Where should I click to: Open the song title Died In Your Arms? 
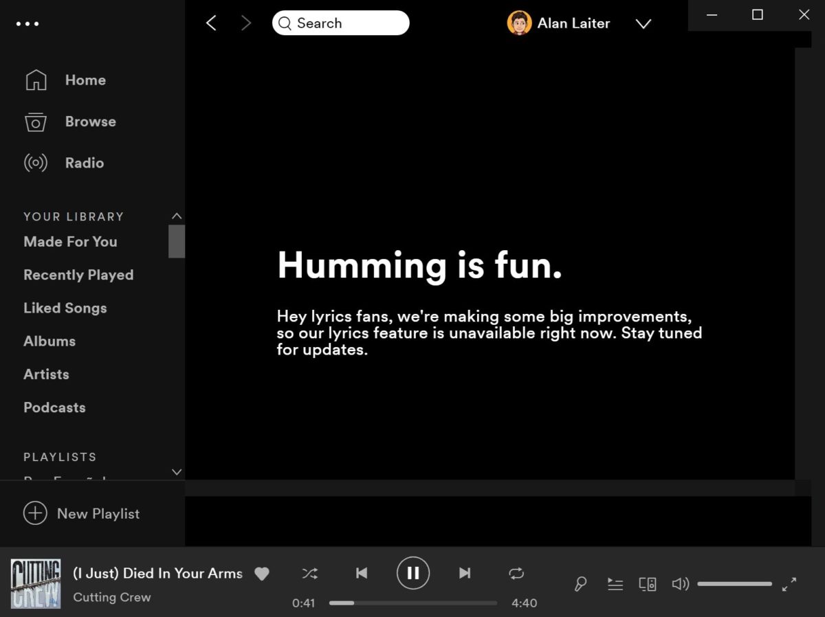tap(157, 573)
